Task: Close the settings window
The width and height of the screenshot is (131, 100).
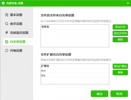Action: [128, 3]
